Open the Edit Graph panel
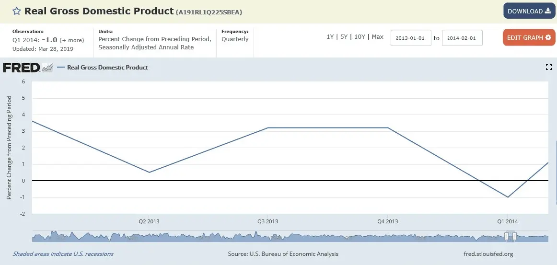557x265 pixels. coord(529,37)
